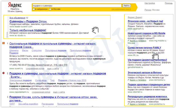176x108 pixels.
Task: Open the 'Электронные подарки' sitelink
Action: (20, 80)
